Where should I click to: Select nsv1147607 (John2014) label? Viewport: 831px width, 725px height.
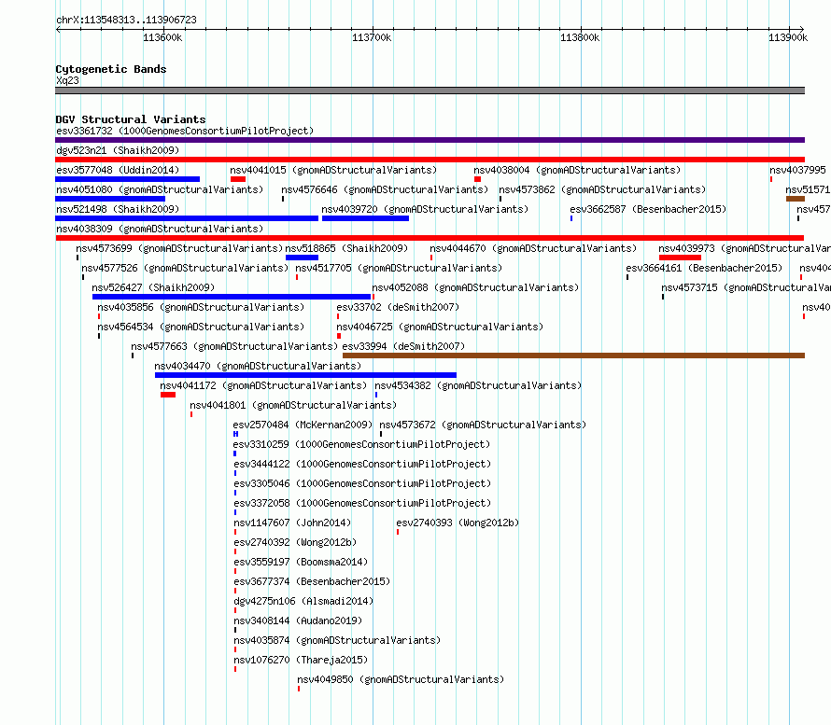click(292, 523)
